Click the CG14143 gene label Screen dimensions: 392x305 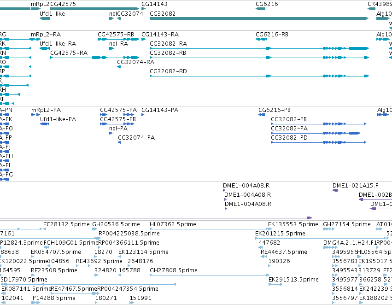pos(154,4)
